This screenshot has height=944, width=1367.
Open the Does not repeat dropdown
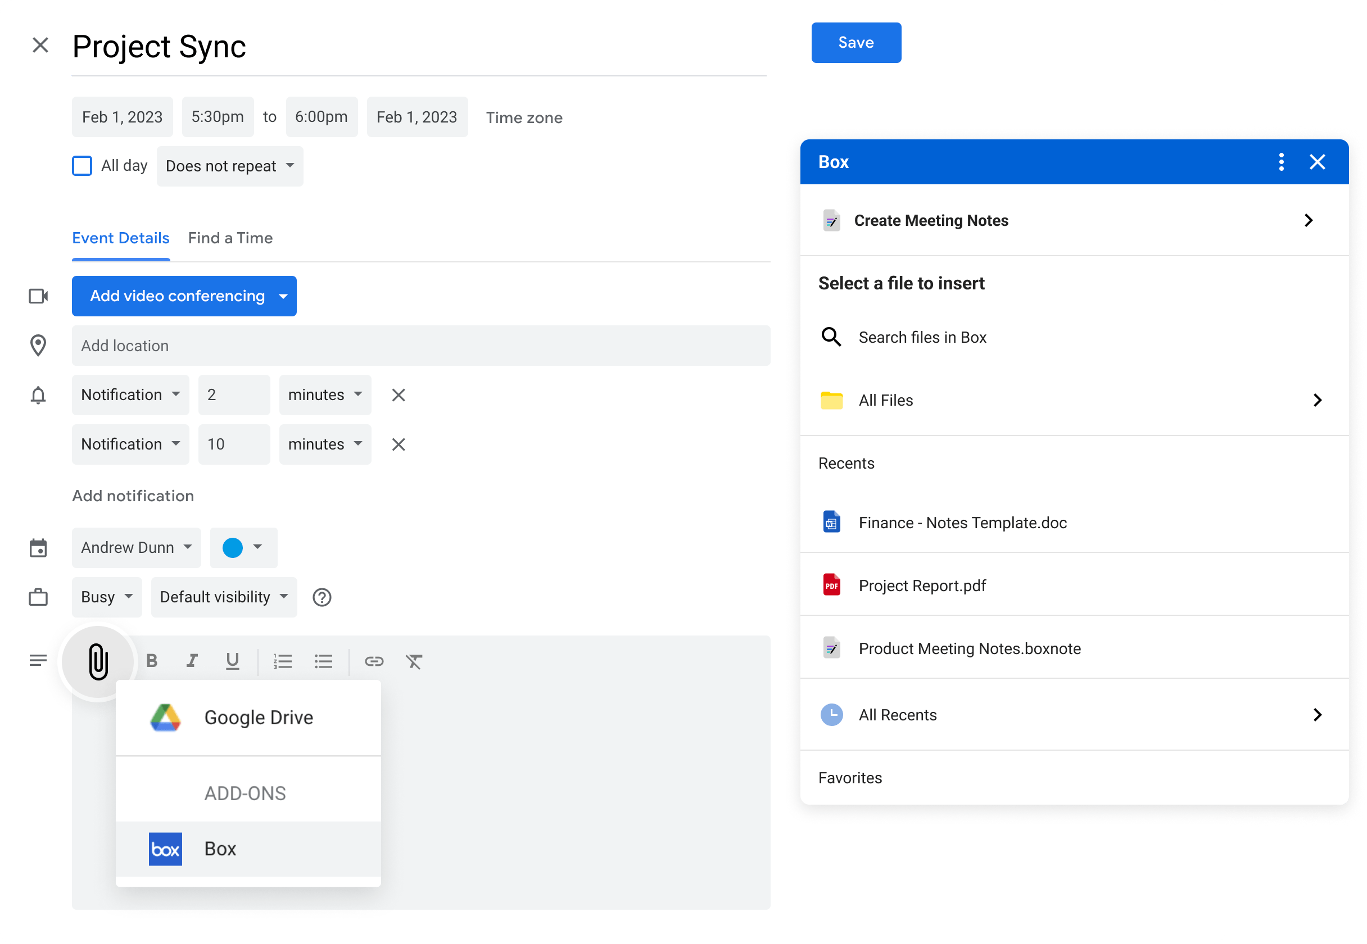(x=229, y=166)
